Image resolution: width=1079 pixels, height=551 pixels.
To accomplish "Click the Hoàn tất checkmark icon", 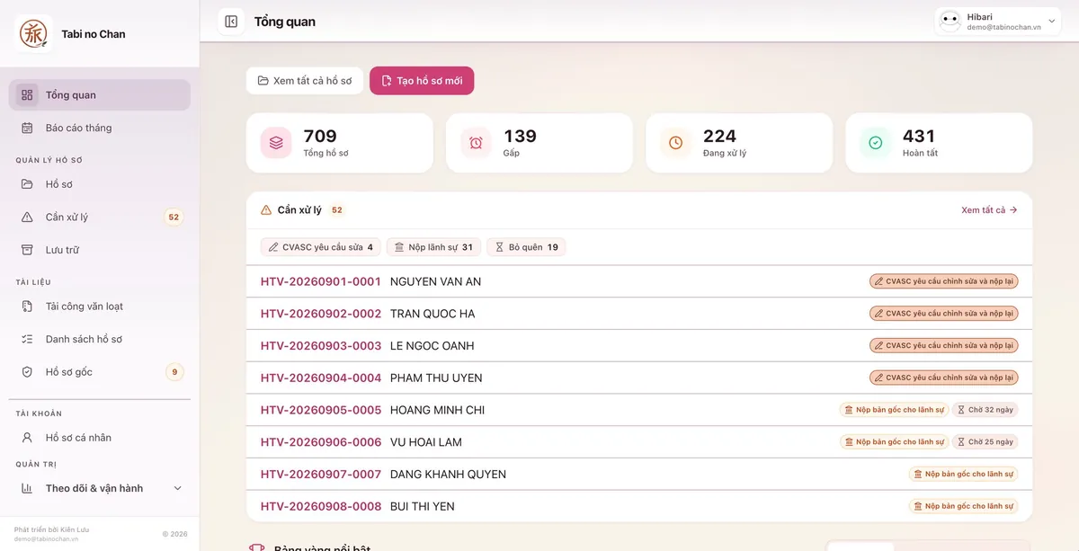I will click(x=875, y=143).
